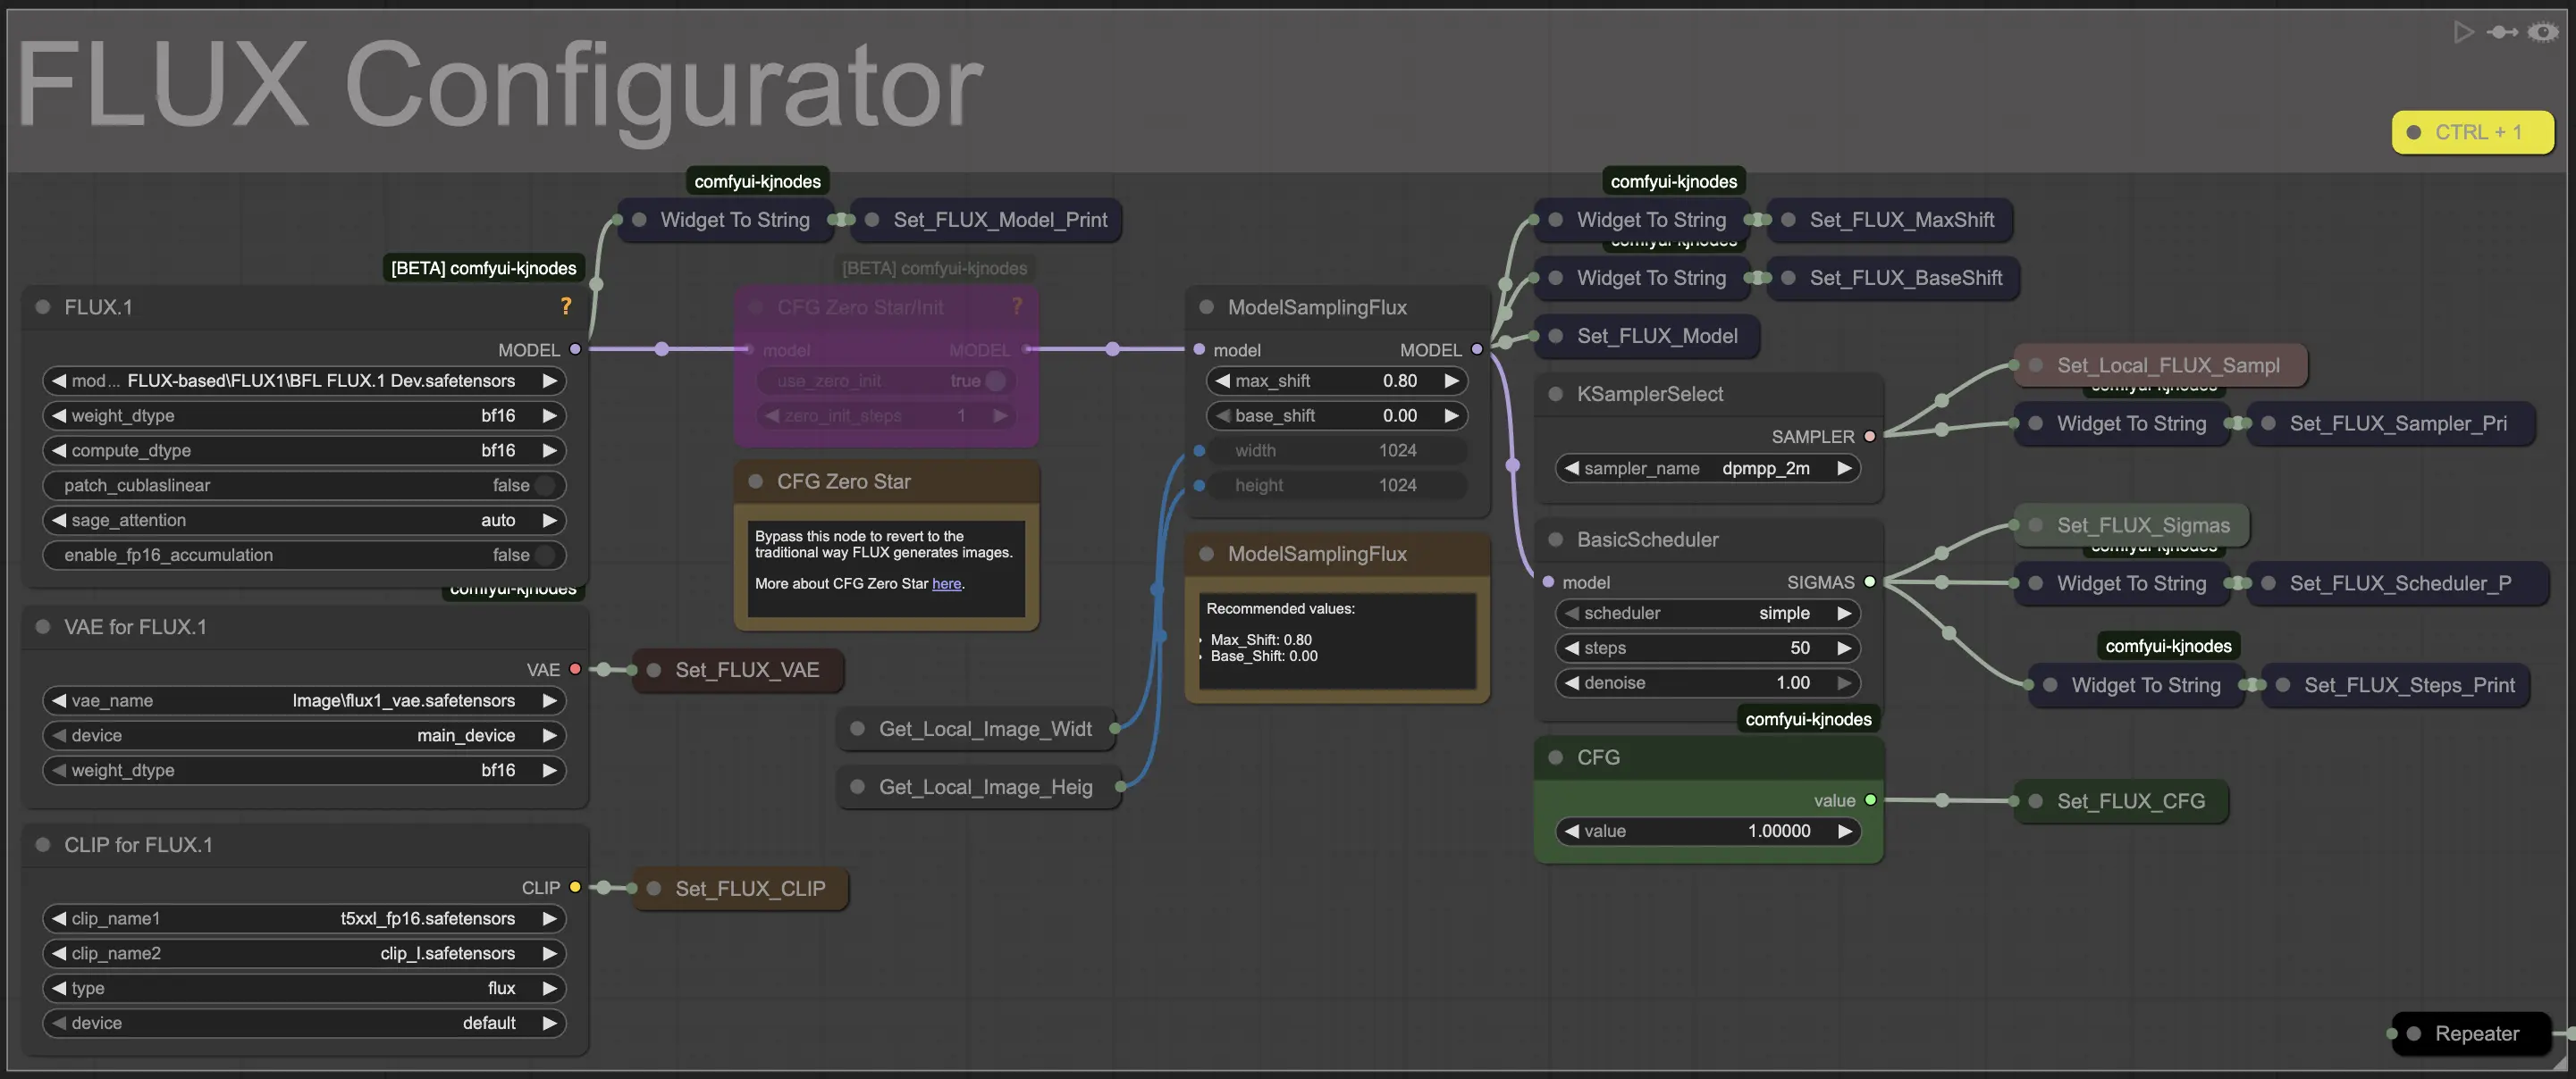This screenshot has width=2576, height=1079.
Task: Toggle enable_fp16_accumulation switch
Action: pos(544,555)
